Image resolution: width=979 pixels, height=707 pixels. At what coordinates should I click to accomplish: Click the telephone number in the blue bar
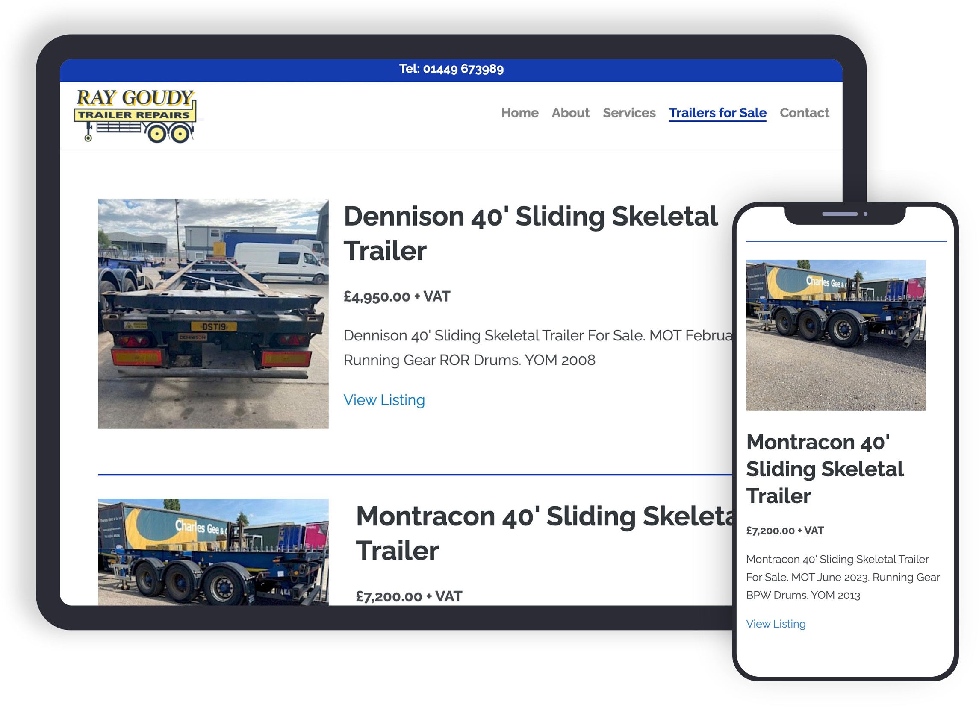tap(451, 69)
